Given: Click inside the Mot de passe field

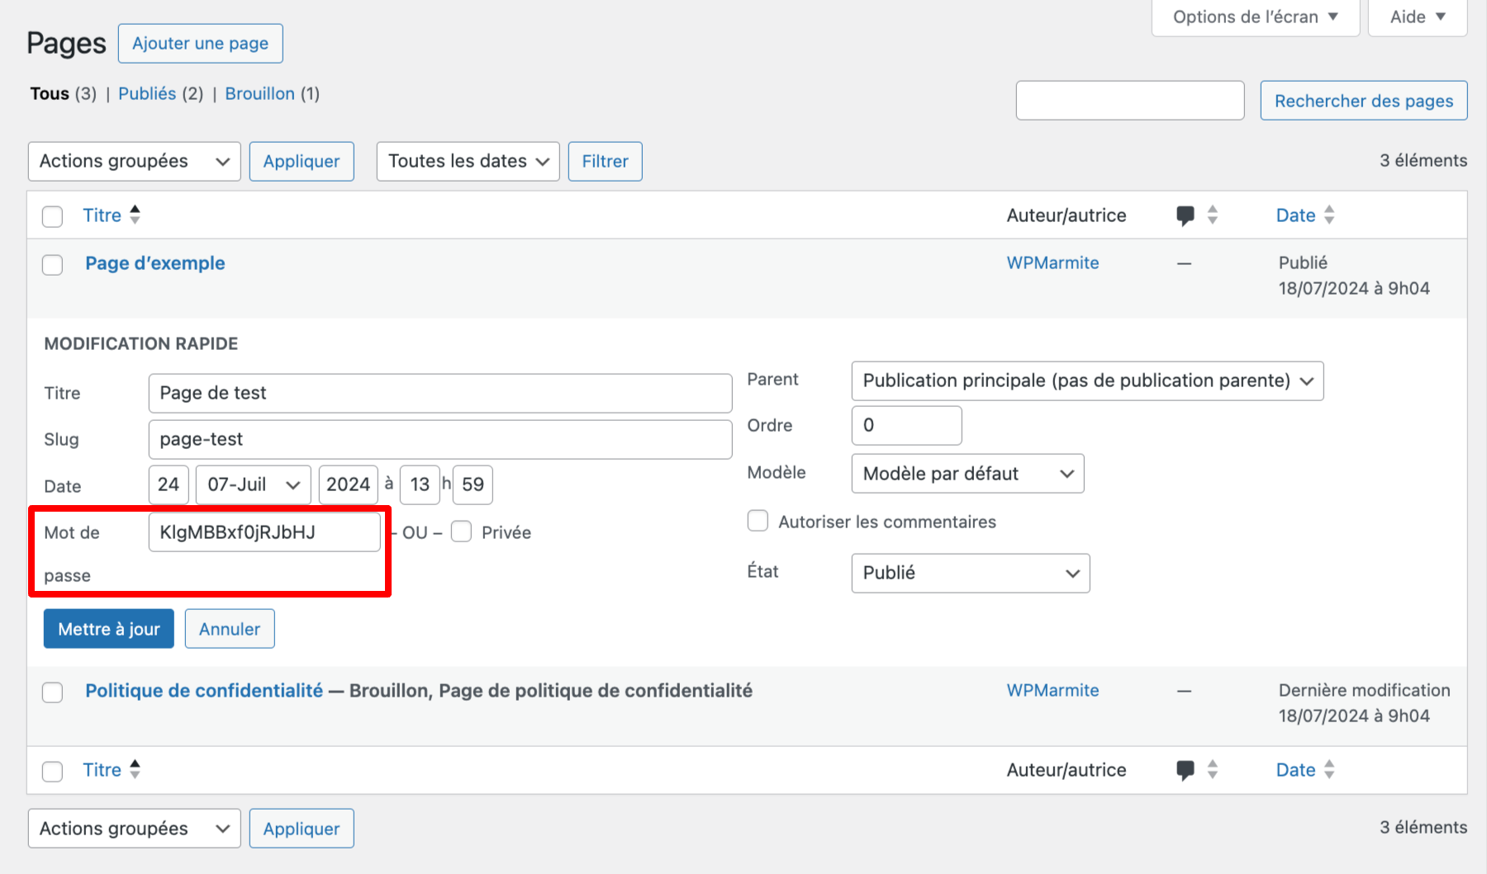Looking at the screenshot, I should (264, 532).
